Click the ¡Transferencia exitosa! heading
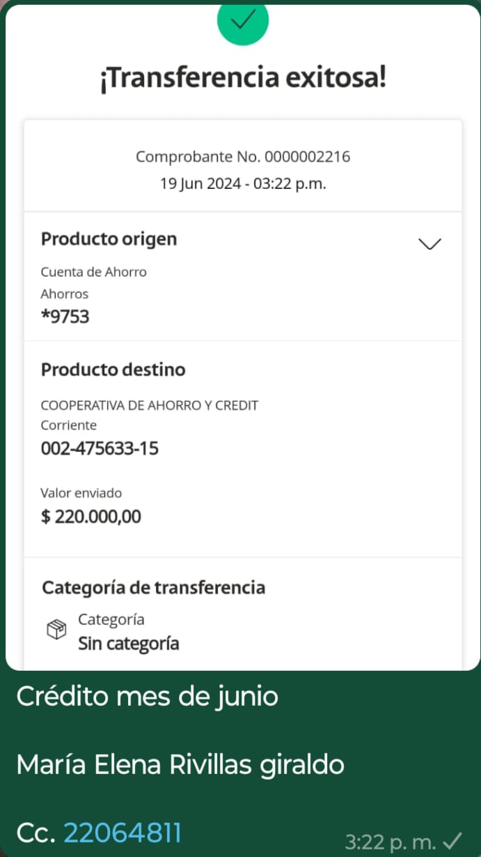The image size is (481, 857). pos(242,78)
